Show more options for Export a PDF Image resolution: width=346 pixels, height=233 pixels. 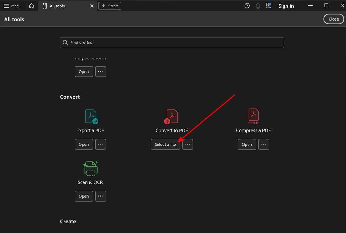pyautogui.click(x=101, y=144)
